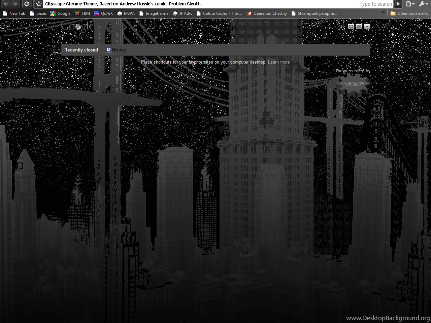Bookmark this page with the star icon
Screen dimensions: 431x323
tap(39, 4)
